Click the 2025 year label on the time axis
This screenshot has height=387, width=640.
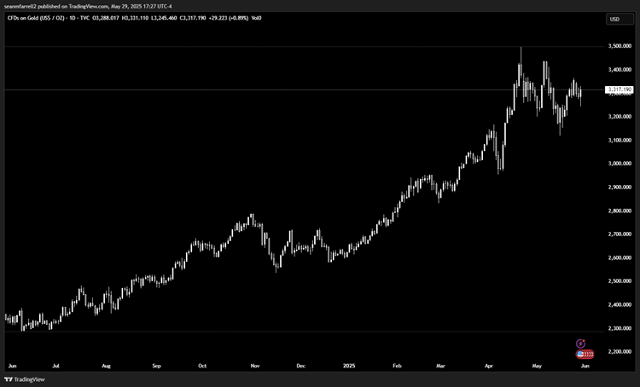(x=349, y=366)
